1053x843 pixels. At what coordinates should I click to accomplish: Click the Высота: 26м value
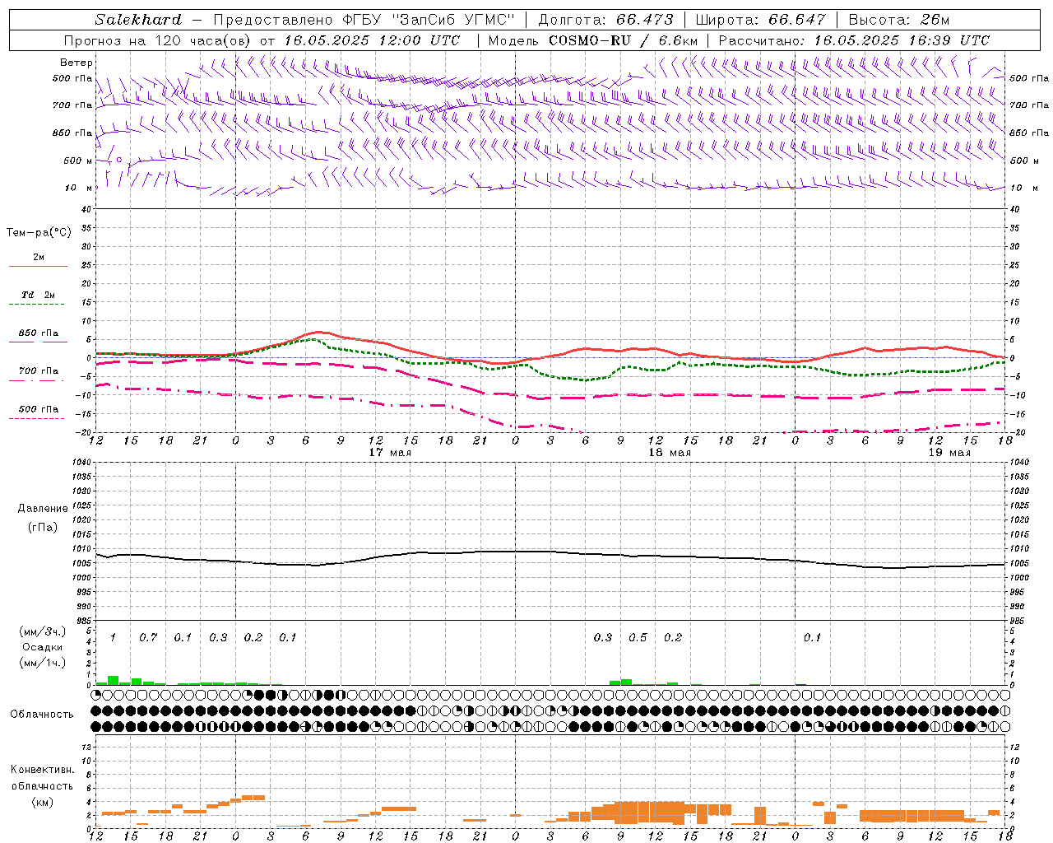(899, 20)
